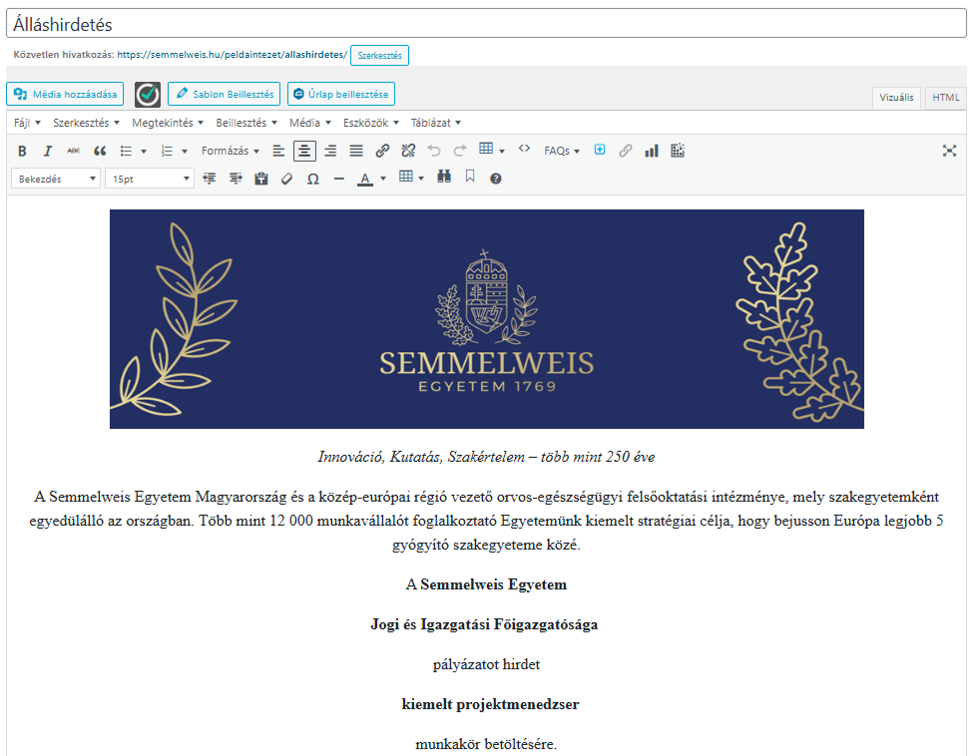
Task: Click the italic slogan 'Innováció, Kutatás, Szakértelem'
Action: tap(487, 457)
